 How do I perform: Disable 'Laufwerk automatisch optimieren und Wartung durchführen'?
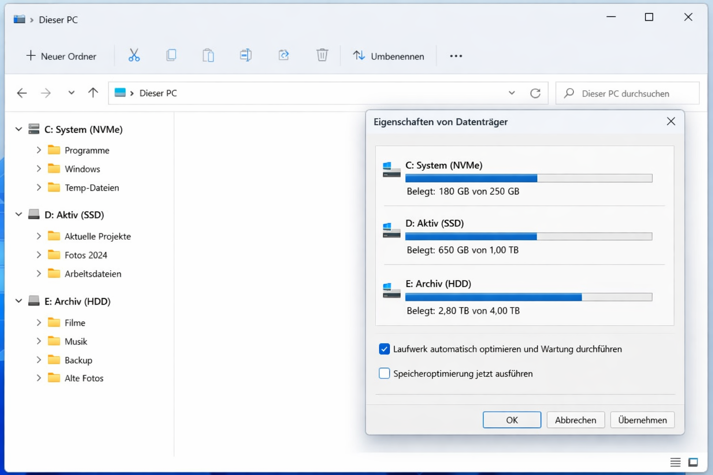(x=384, y=349)
